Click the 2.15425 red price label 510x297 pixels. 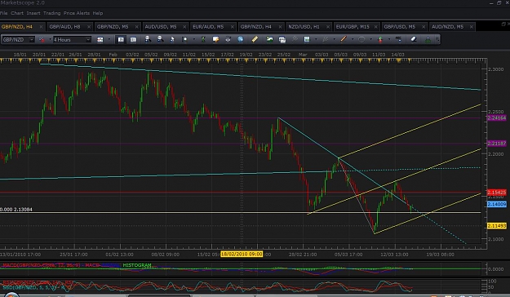coord(497,193)
